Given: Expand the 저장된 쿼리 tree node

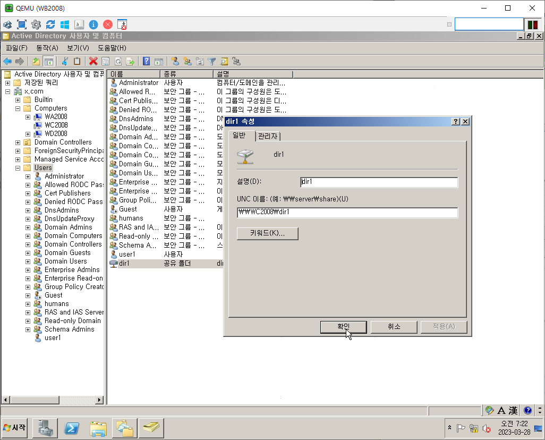Looking at the screenshot, I should [7, 83].
